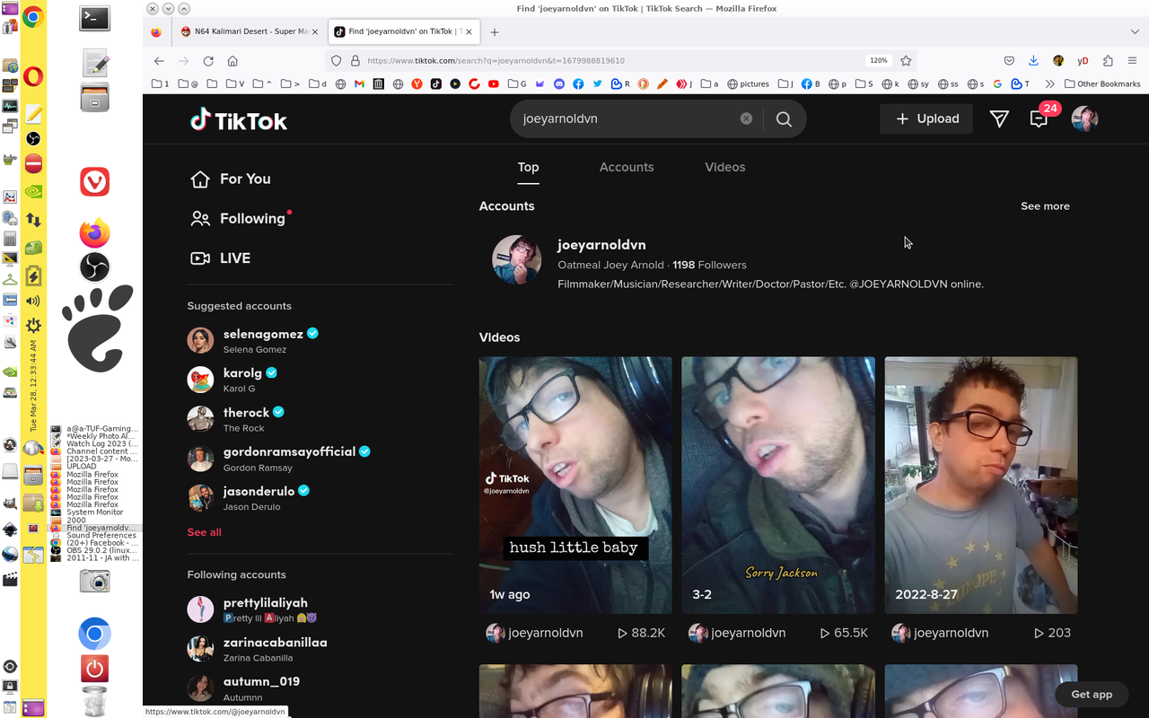Launch OBS Studio from desktop dock
Viewport: 1149px width, 718px height.
(95, 267)
